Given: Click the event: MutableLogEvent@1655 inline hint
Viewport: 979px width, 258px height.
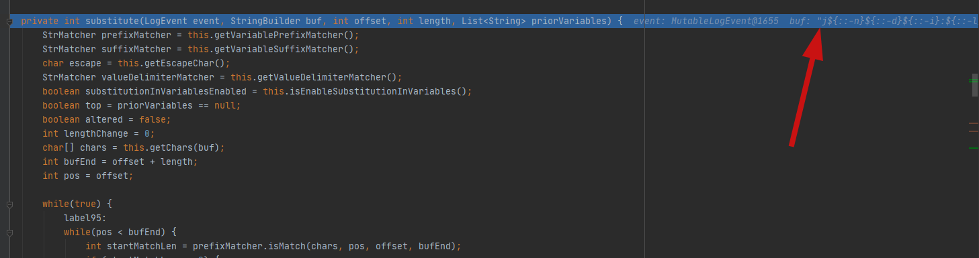Looking at the screenshot, I should point(706,21).
